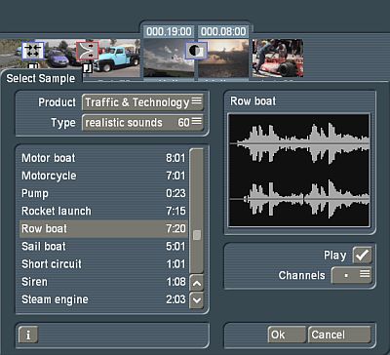Screen dimensions: 390x355
Task: Click the blue truck storyboard thumbnail
Action: [x=115, y=59]
